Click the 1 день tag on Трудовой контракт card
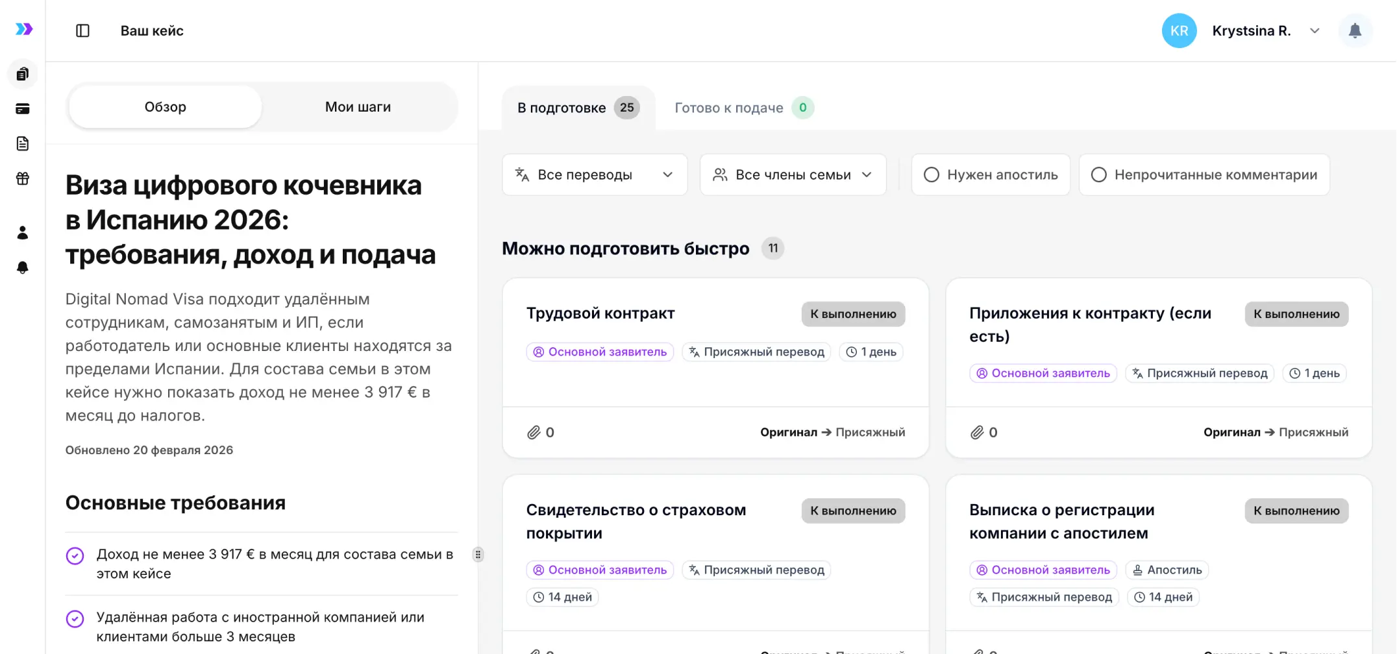 (871, 352)
